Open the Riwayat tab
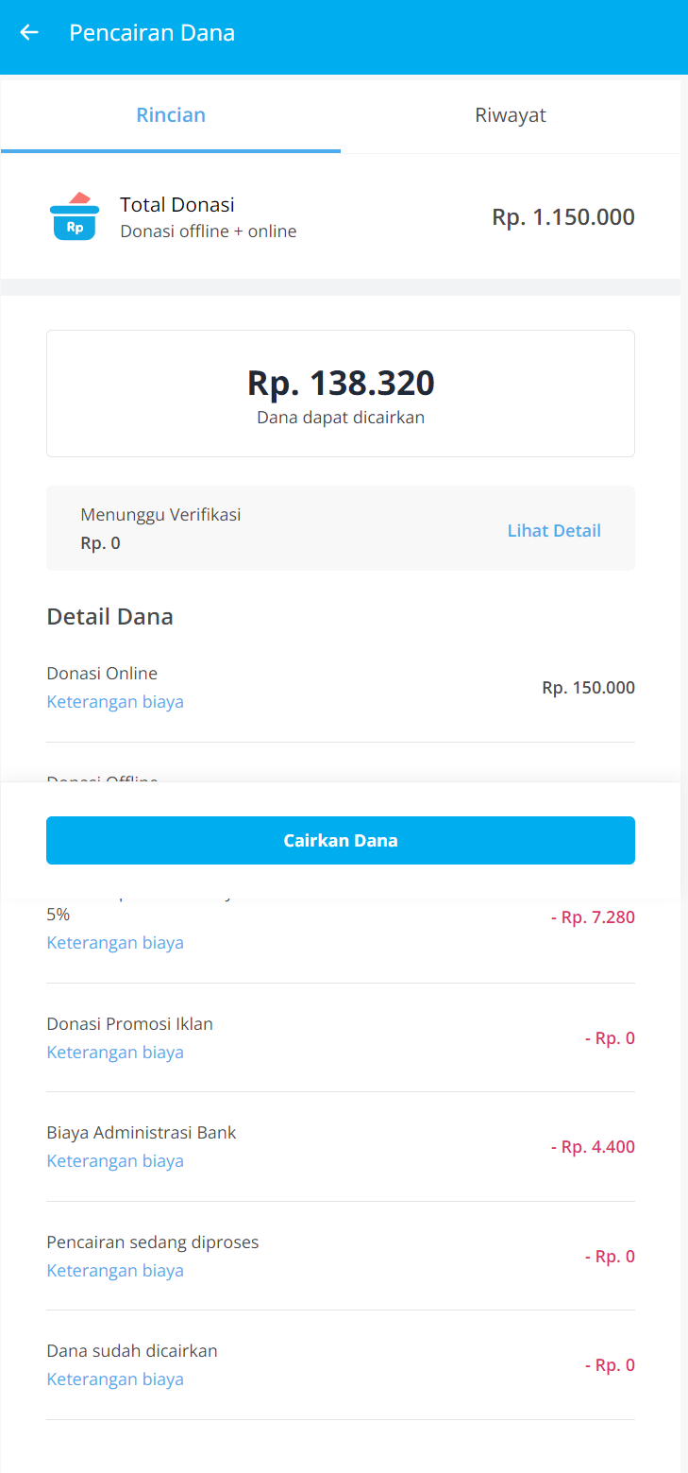This screenshot has width=688, height=1473. click(511, 115)
